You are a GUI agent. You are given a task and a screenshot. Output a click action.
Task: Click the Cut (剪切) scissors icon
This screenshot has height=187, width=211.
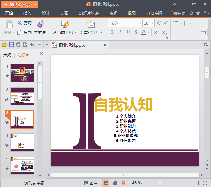pos(20,23)
